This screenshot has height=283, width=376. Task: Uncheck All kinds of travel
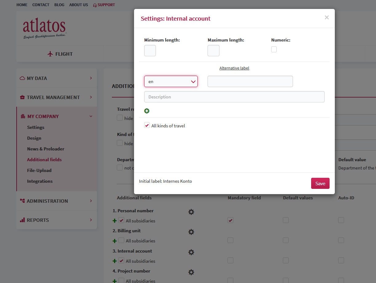coord(147,126)
